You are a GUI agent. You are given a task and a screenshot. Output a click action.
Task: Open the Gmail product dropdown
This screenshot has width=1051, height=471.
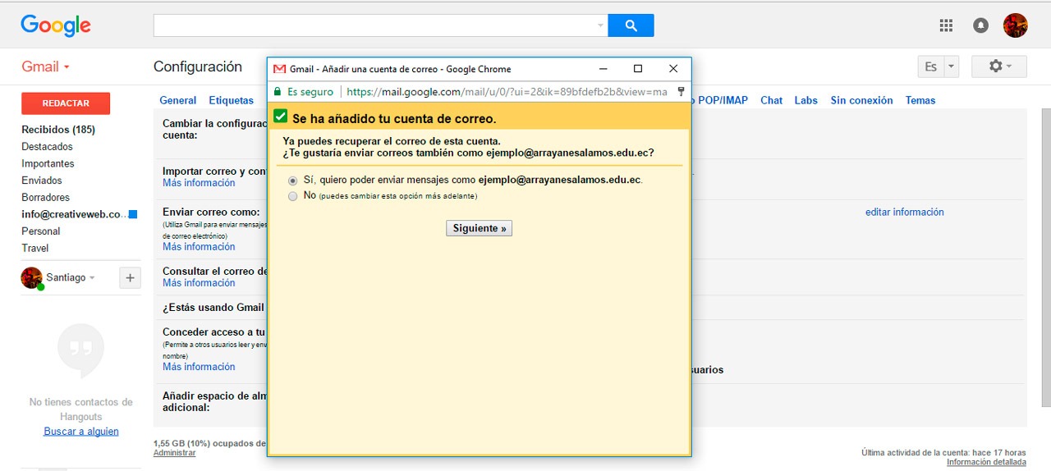[x=46, y=66]
